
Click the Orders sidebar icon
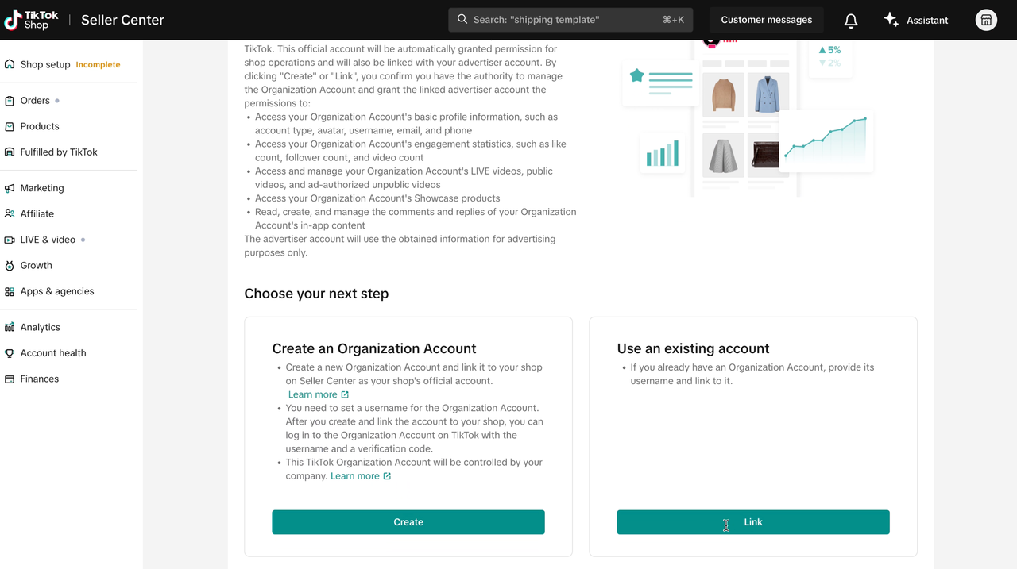pos(10,101)
